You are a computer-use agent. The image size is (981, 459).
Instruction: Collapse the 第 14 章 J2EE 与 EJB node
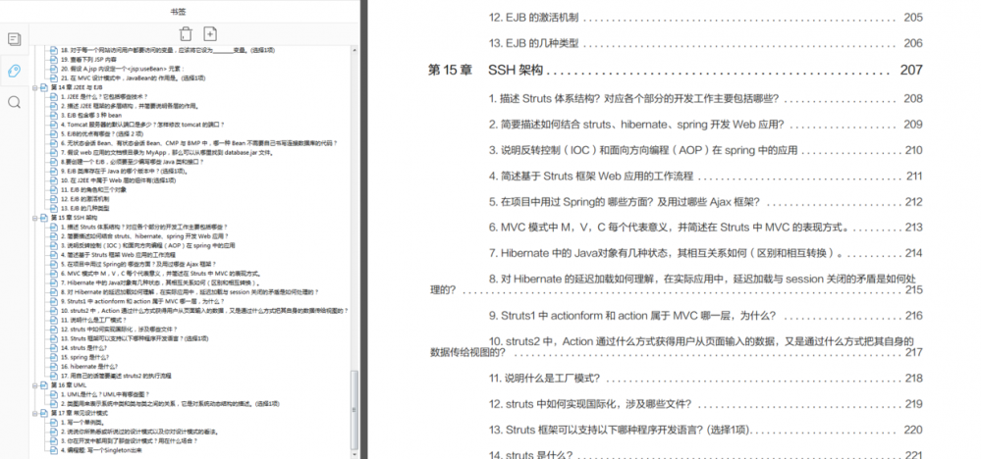pyautogui.click(x=35, y=87)
